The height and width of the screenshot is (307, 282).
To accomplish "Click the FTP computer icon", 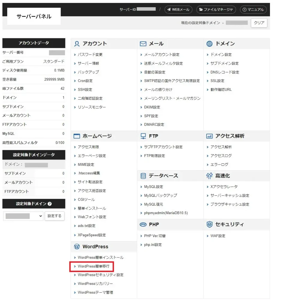I will 143,136.
